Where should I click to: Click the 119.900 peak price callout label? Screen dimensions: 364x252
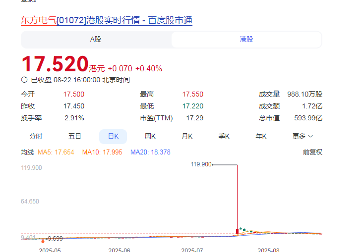click(x=201, y=164)
